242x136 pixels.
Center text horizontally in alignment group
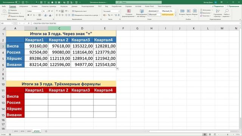(60, 15)
